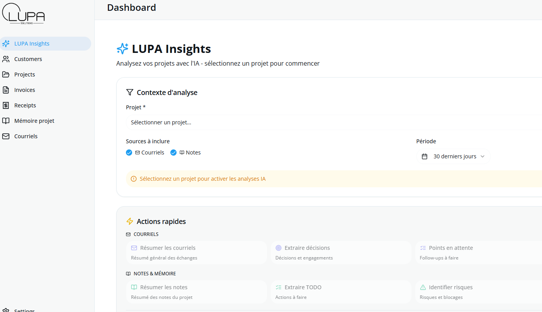The width and height of the screenshot is (542, 312).
Task: Click Extraire décisions quick action
Action: 341,253
